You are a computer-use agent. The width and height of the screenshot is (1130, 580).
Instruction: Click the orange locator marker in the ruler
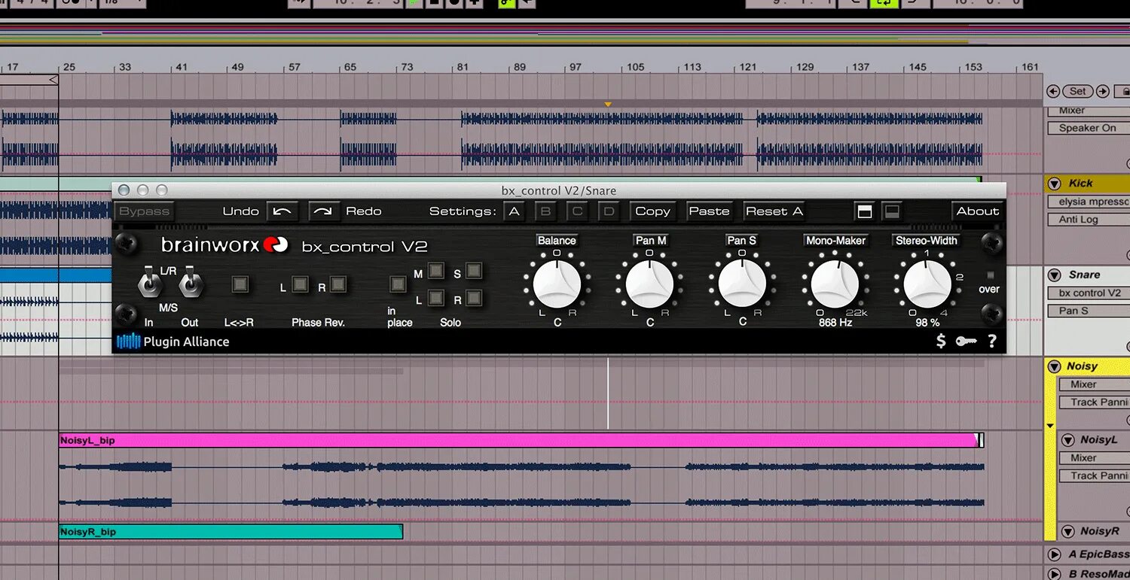coord(608,105)
